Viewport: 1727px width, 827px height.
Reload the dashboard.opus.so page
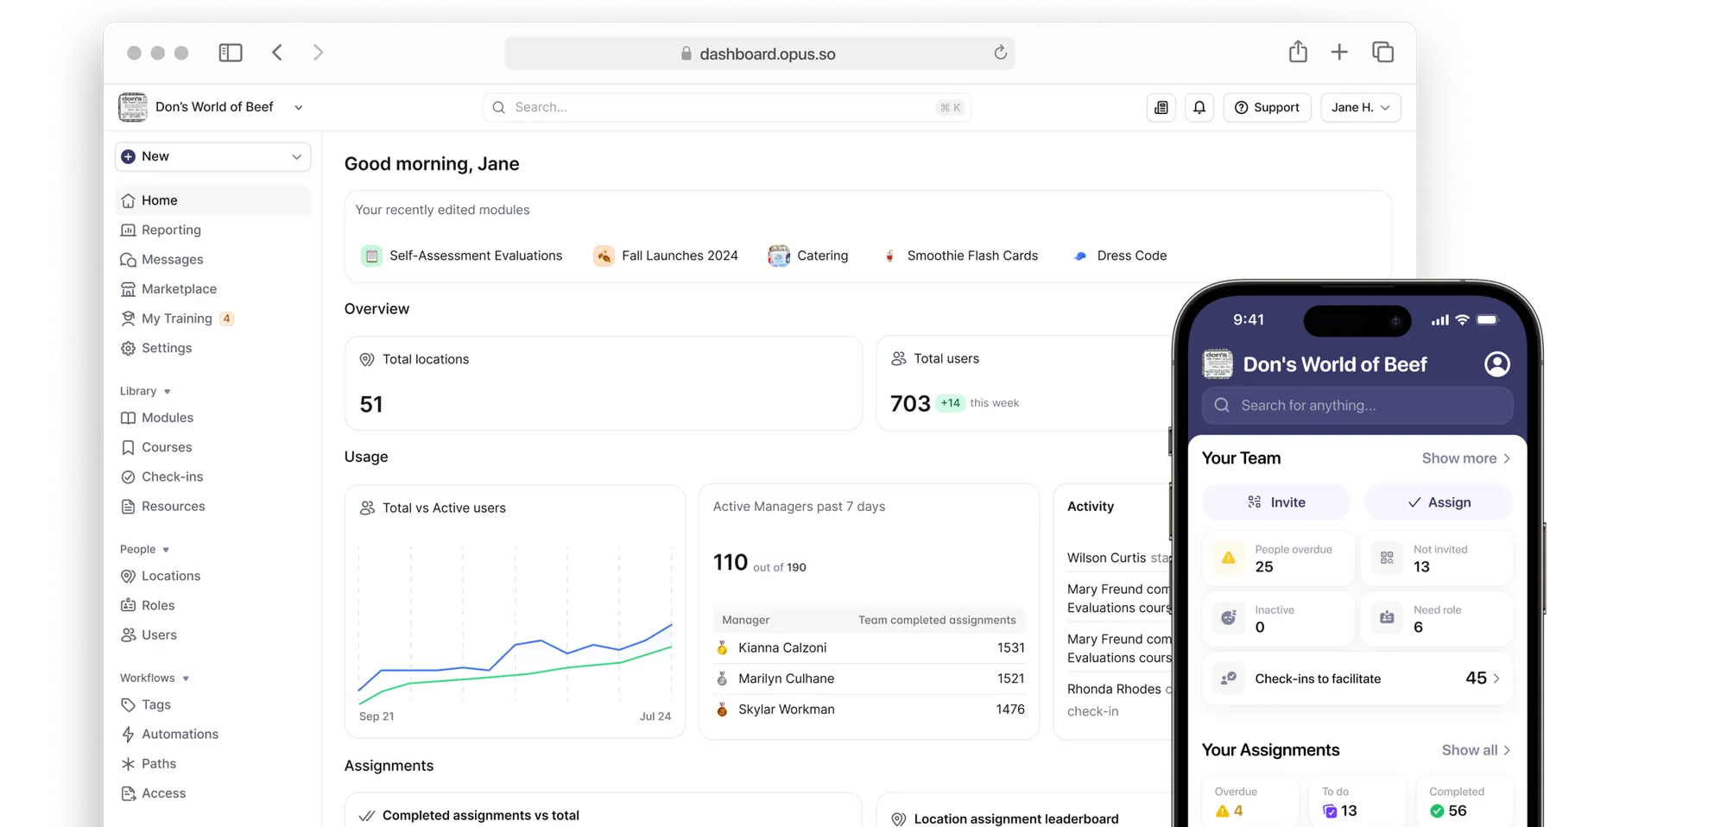[1000, 53]
